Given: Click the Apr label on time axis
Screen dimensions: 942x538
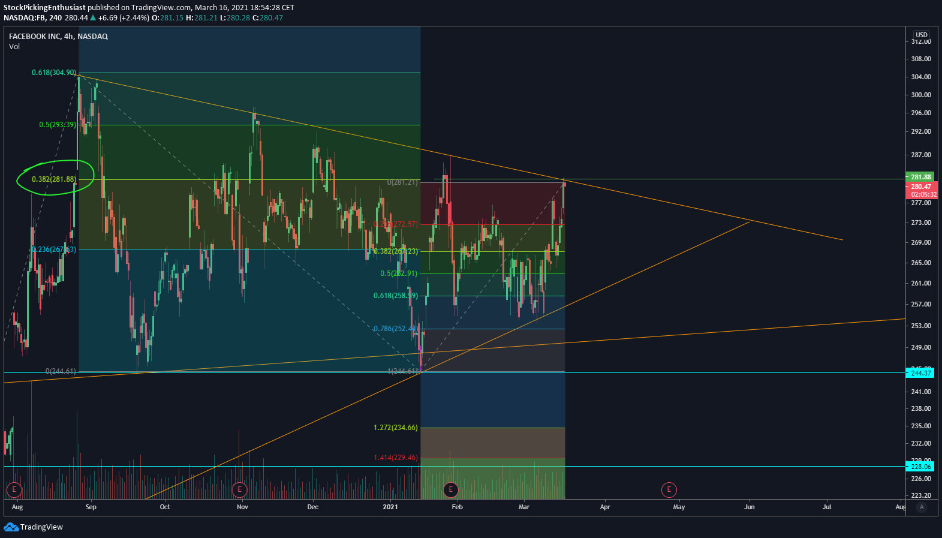Looking at the screenshot, I should coord(605,507).
